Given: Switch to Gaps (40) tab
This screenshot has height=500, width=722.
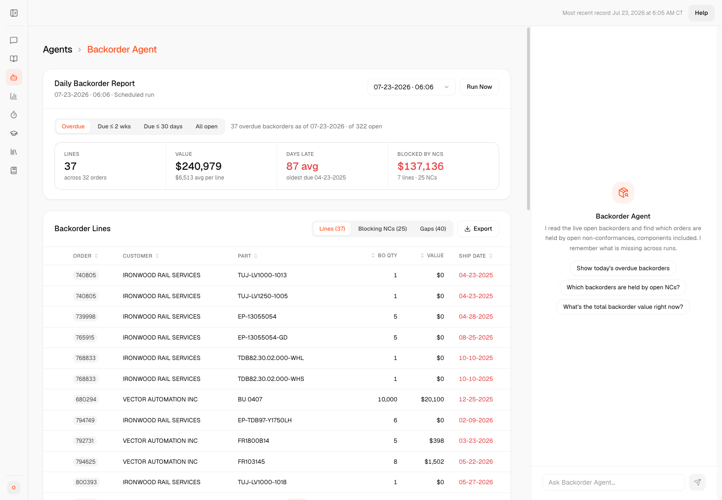Looking at the screenshot, I should (433, 229).
